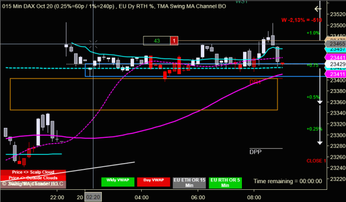This screenshot has height=202, width=346.
Task: Click the 'Price <> Scalp Cloud' red label
Action: point(33,172)
